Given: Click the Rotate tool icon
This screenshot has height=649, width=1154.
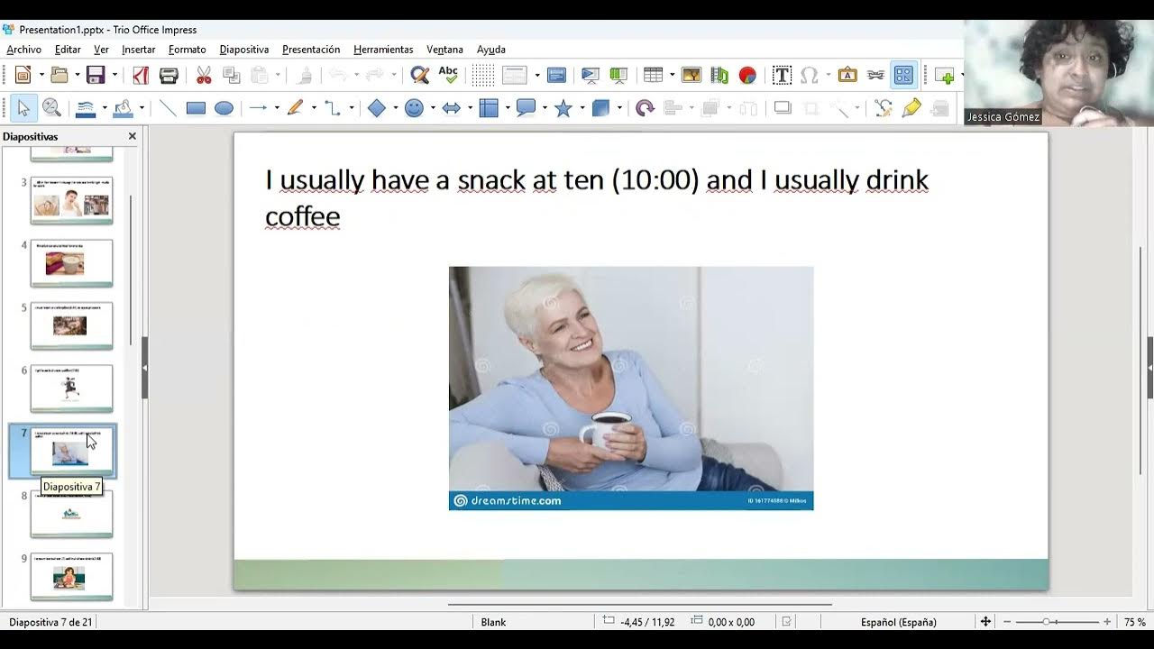Looking at the screenshot, I should click(645, 108).
